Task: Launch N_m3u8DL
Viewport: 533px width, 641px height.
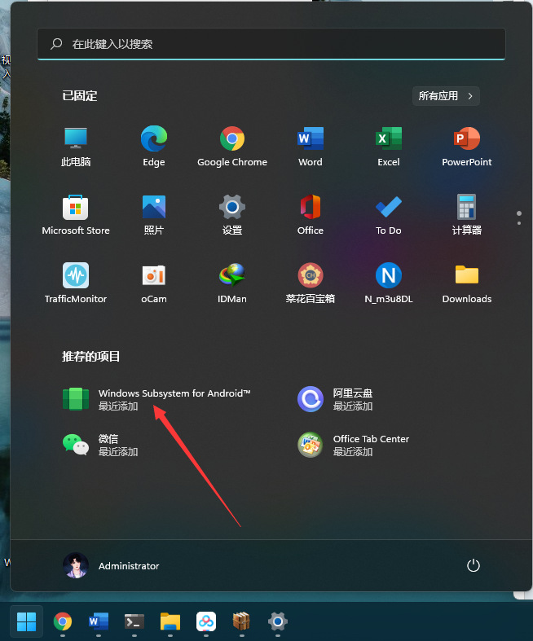Action: [389, 283]
